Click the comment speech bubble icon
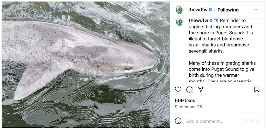266x130 pixels. [x=189, y=89]
